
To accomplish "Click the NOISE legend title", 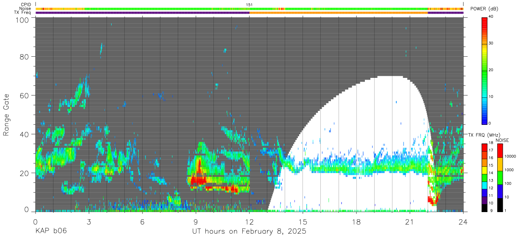I will 502,140.
